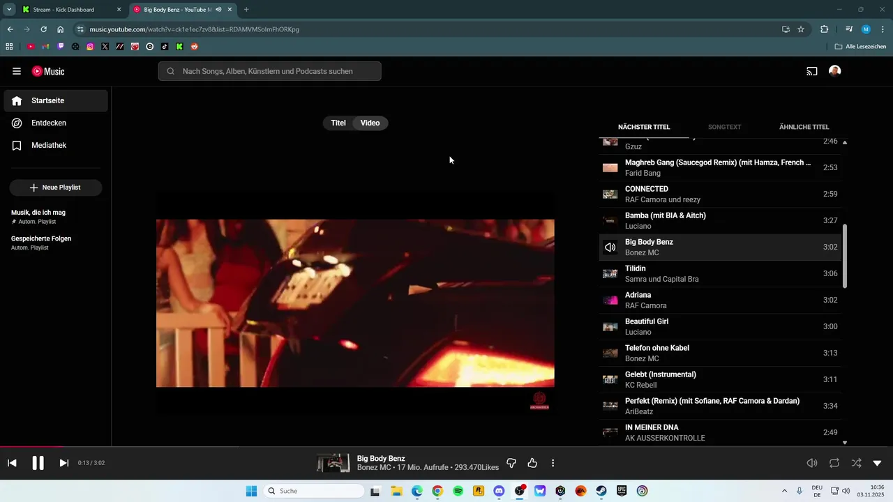This screenshot has height=502, width=893.
Task: Pause the current song
Action: (x=38, y=463)
